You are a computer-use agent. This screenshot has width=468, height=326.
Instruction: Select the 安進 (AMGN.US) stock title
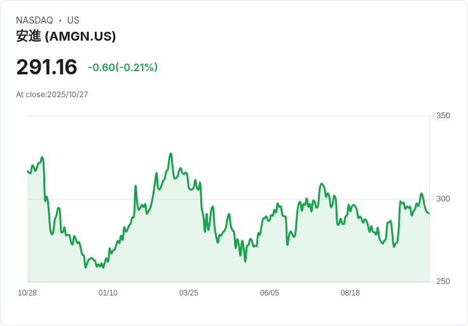coord(66,36)
